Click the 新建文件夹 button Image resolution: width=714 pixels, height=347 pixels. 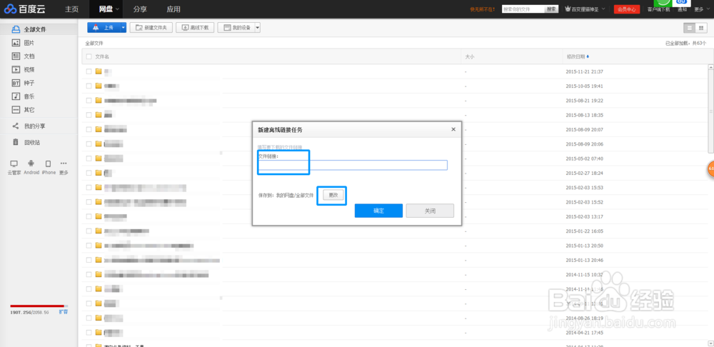coord(151,28)
